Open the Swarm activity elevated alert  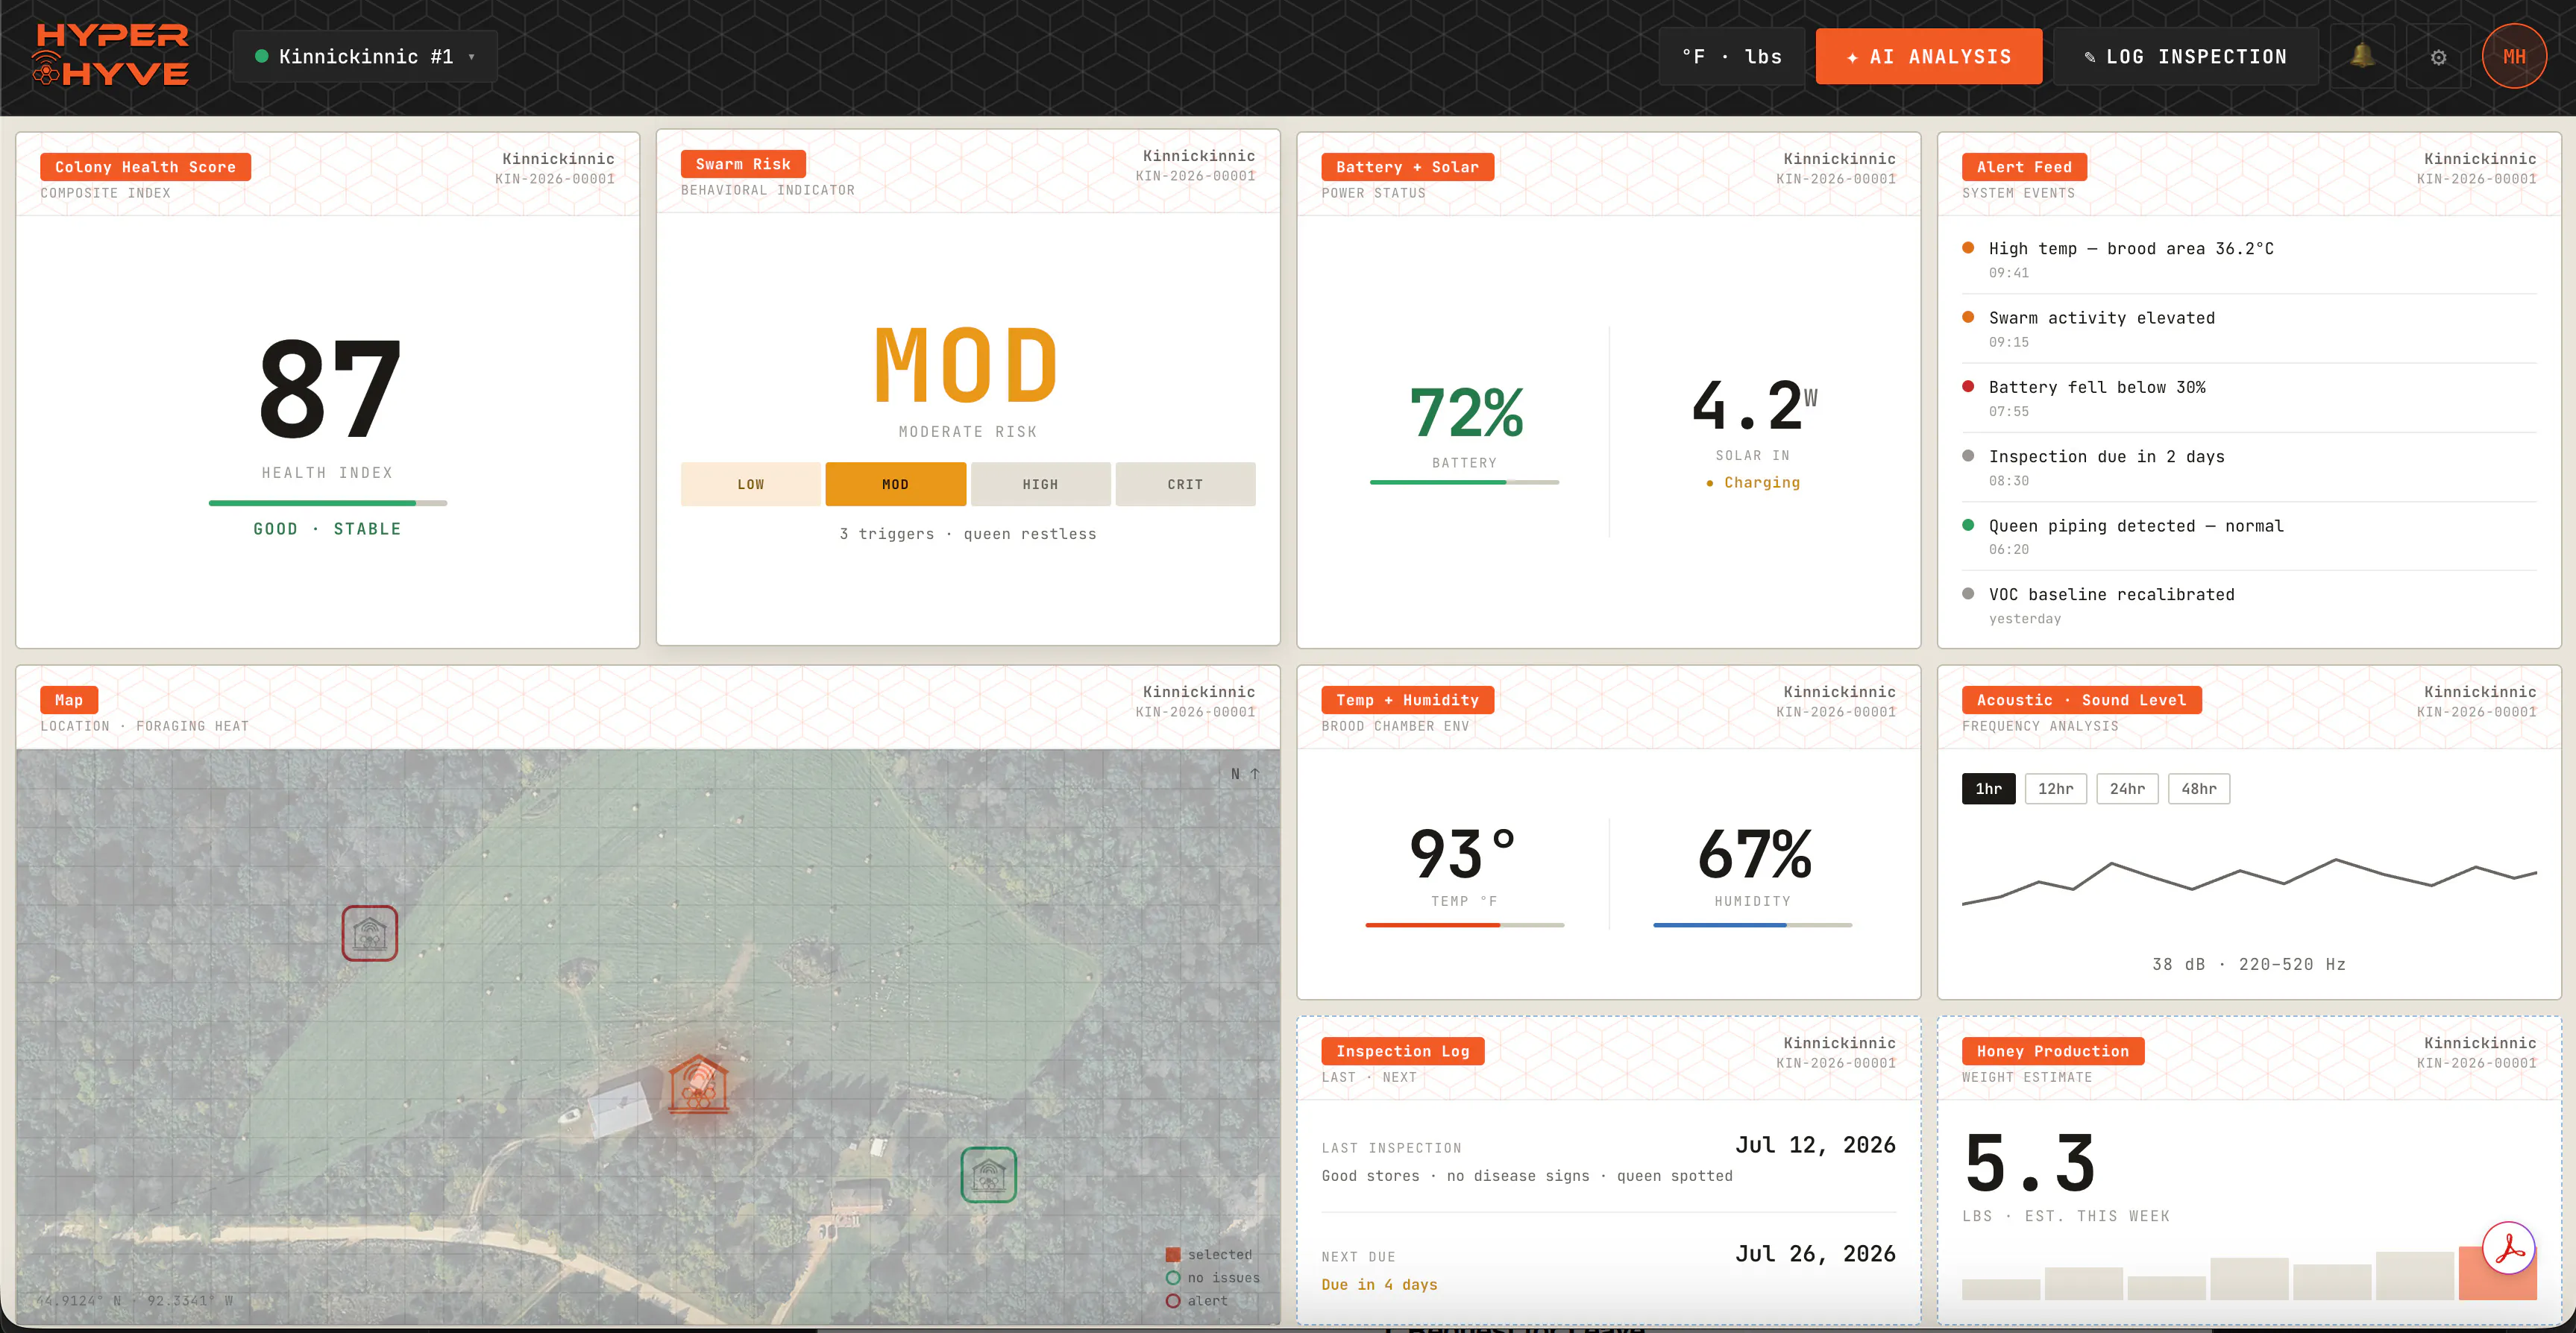(2249, 329)
